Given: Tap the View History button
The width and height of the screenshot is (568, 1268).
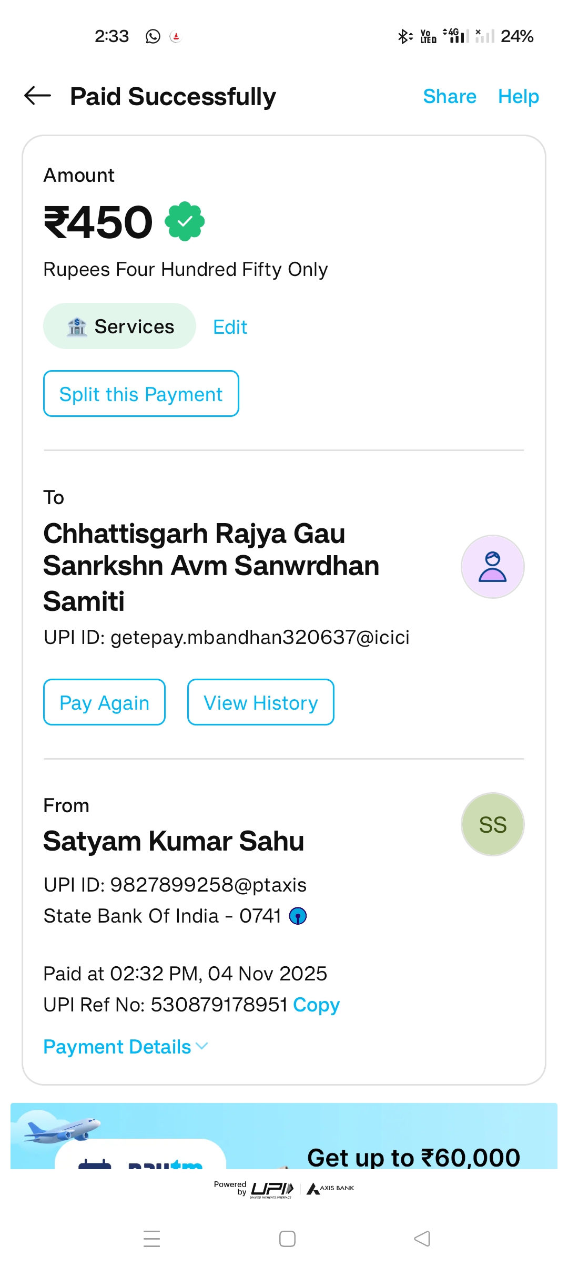Looking at the screenshot, I should coord(260,702).
